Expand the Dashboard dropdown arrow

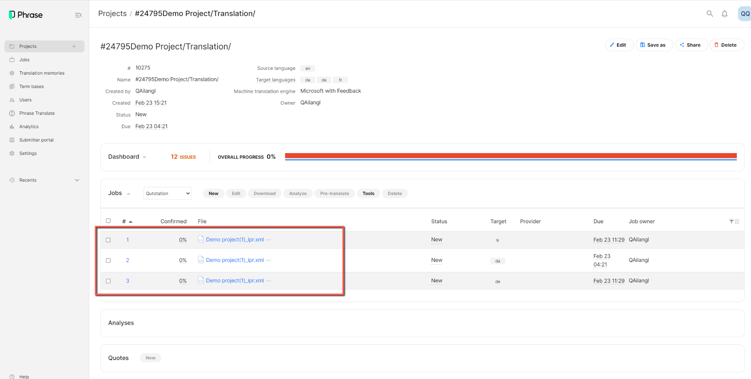pos(144,157)
